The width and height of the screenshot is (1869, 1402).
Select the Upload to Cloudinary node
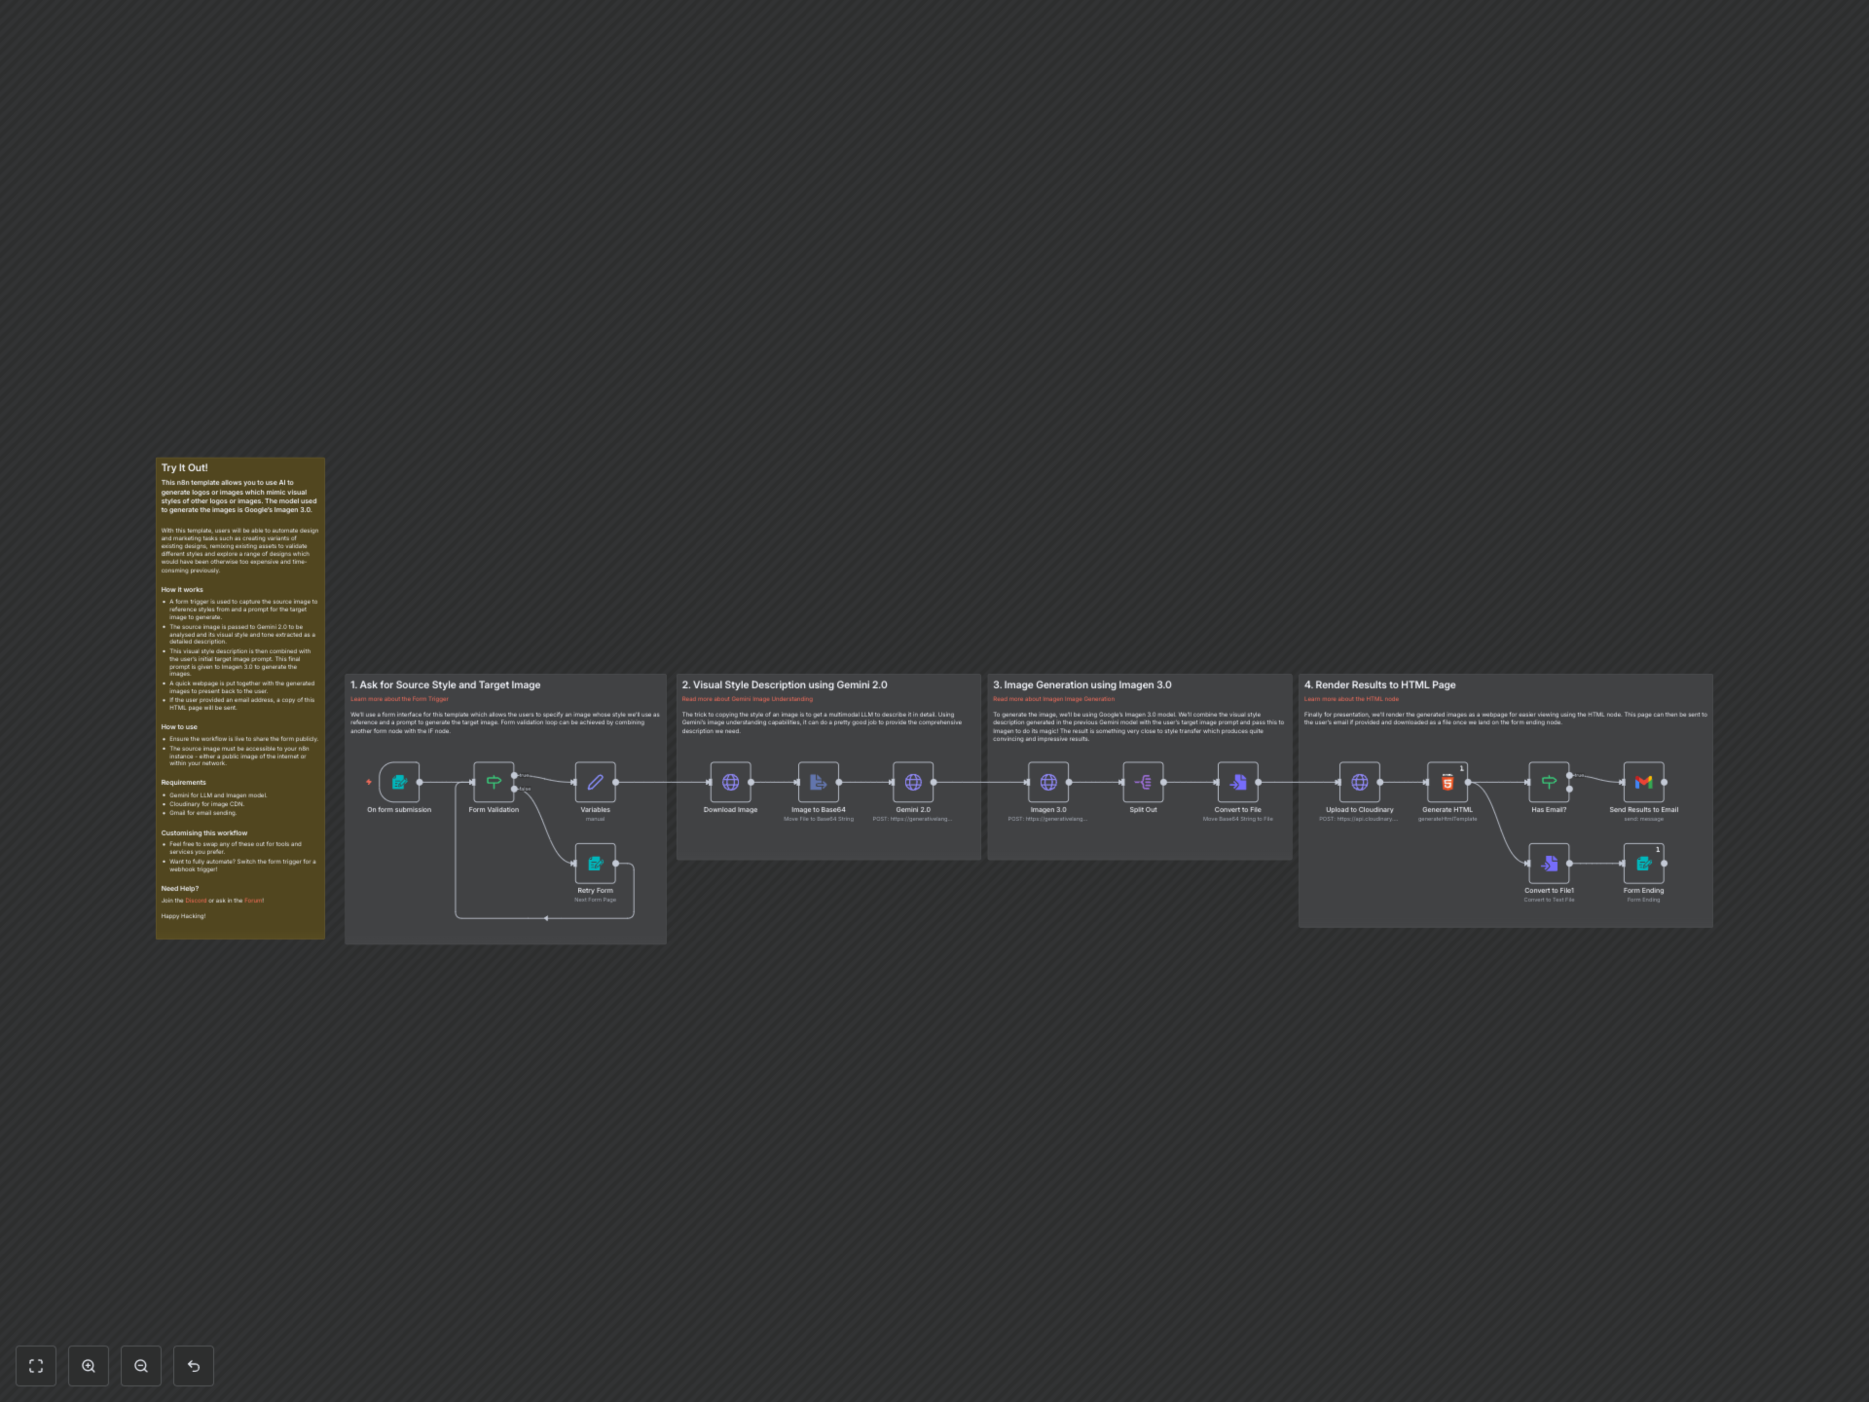coord(1359,782)
